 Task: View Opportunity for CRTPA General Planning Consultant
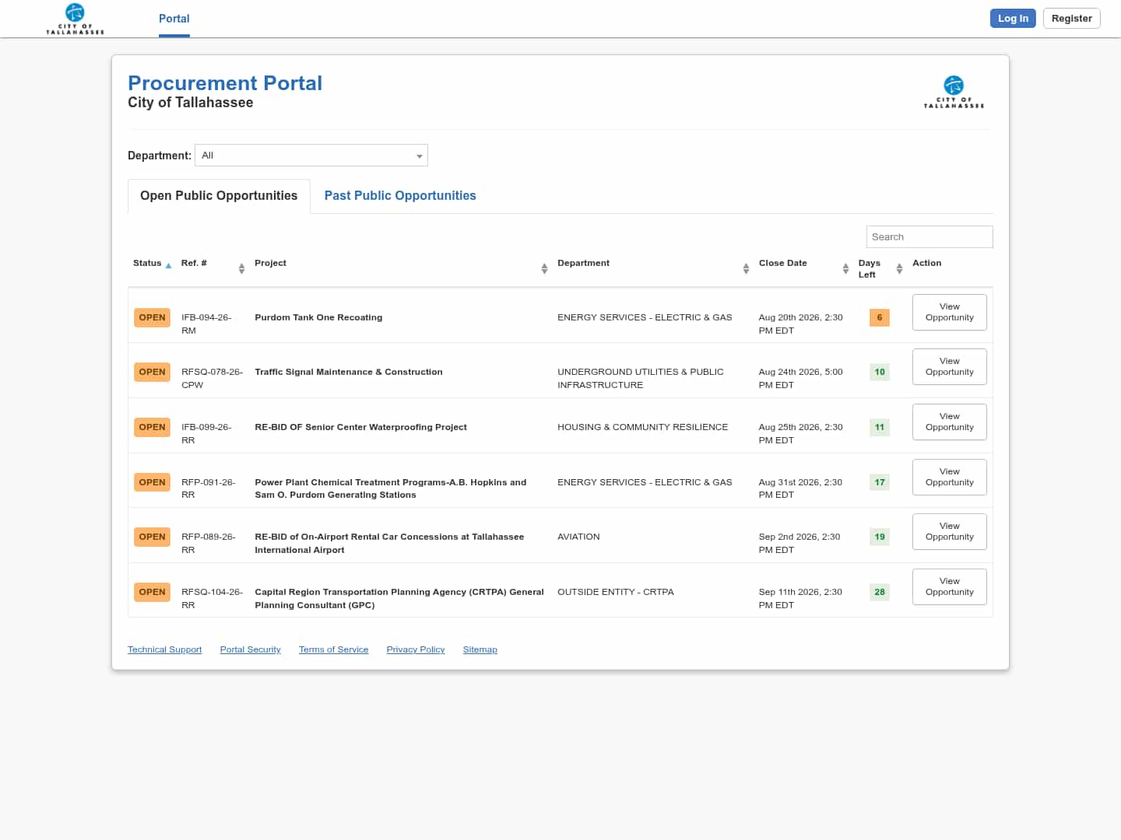(x=950, y=586)
